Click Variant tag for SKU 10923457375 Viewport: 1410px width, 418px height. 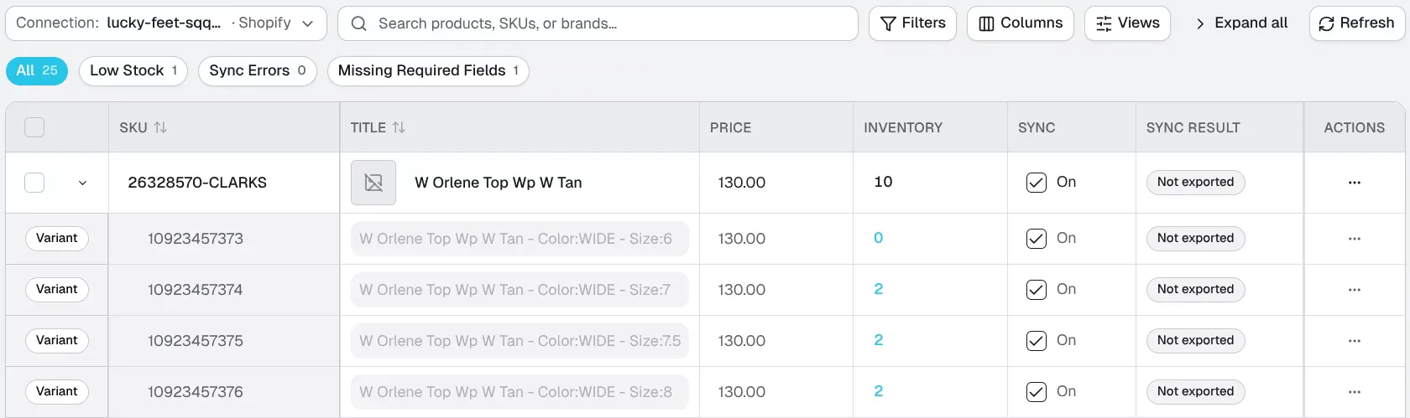pyautogui.click(x=56, y=341)
